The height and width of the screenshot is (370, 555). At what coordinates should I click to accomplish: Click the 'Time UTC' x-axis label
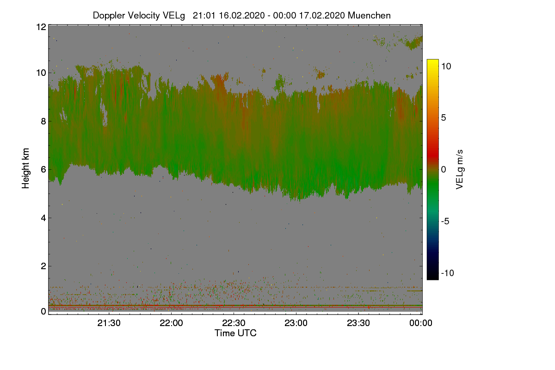[235, 333]
